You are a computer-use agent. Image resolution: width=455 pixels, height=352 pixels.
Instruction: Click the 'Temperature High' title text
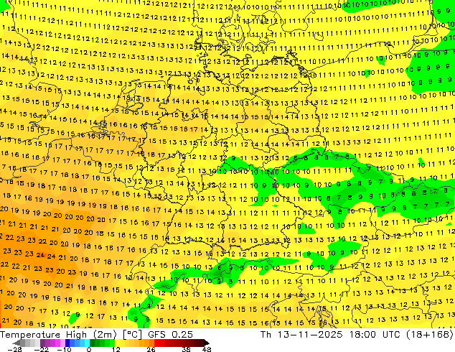pyautogui.click(x=43, y=335)
